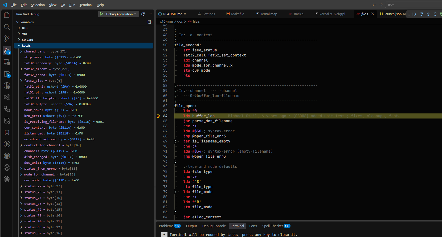Viewport: 442px width, 237px height.
Task: Click the Visual Studio icon in activity bar
Action: coord(7,97)
